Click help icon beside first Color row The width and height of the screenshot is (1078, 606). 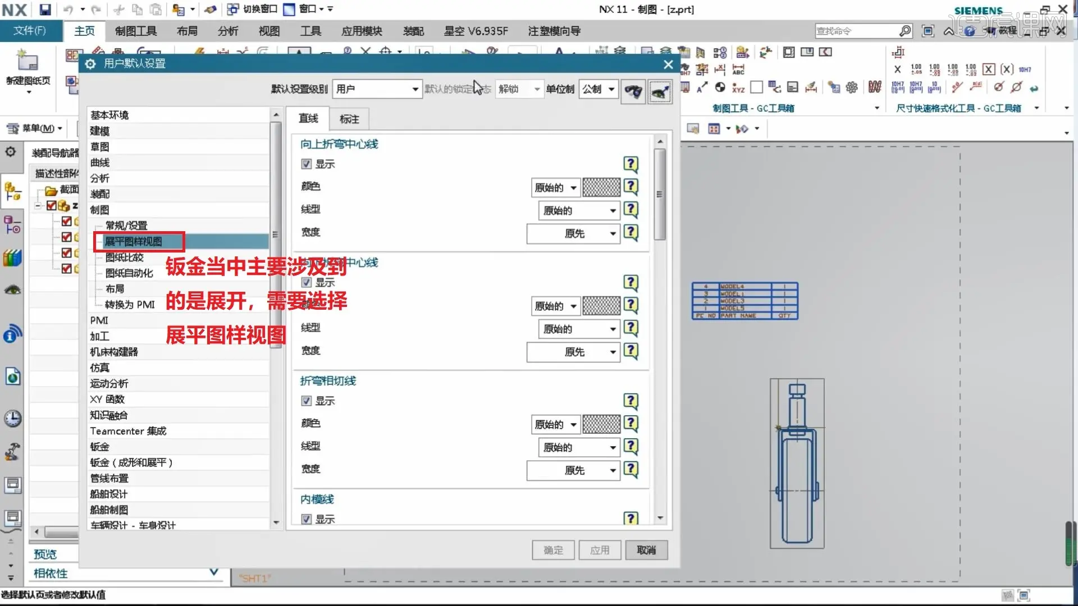point(631,187)
